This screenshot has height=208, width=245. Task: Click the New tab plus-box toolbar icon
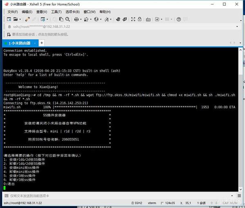[157, 19]
